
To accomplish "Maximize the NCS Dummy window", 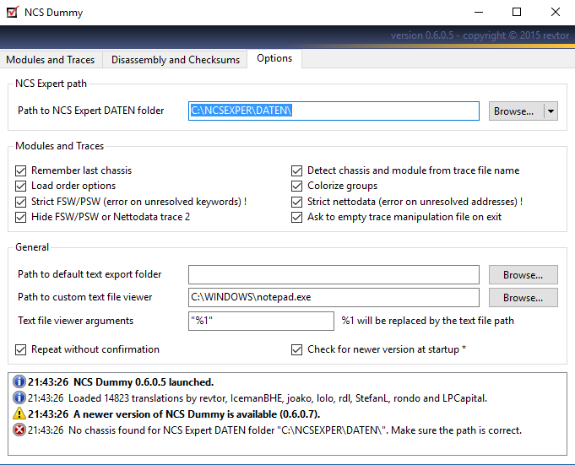I will tap(517, 12).
